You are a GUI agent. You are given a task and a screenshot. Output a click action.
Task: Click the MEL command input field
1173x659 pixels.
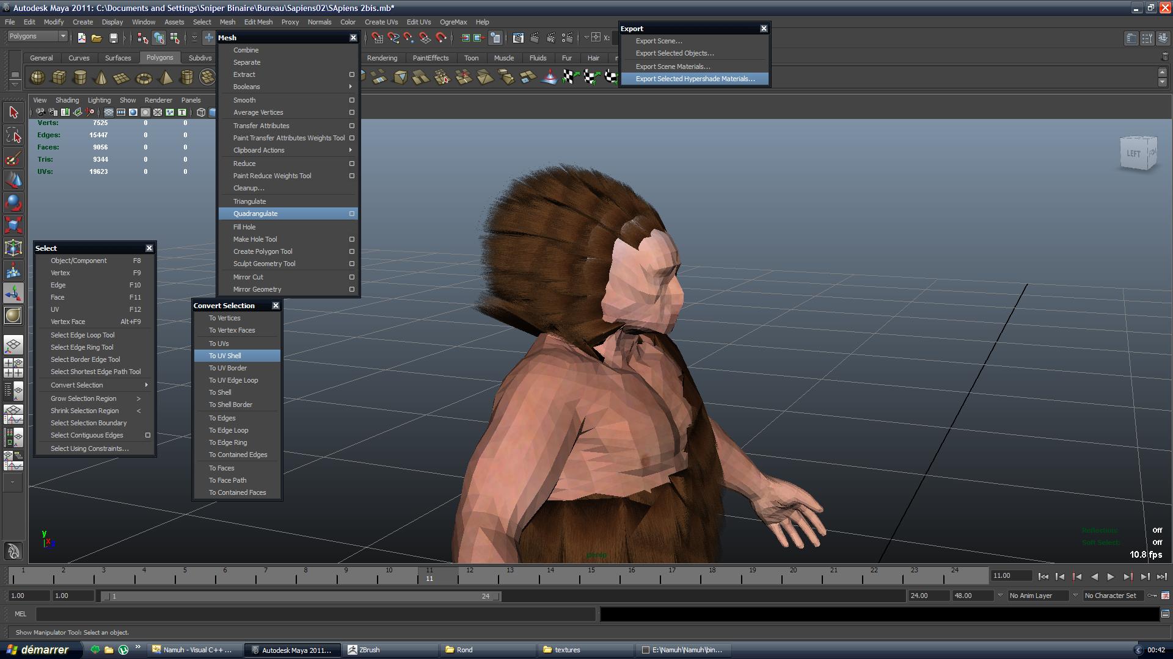point(316,614)
